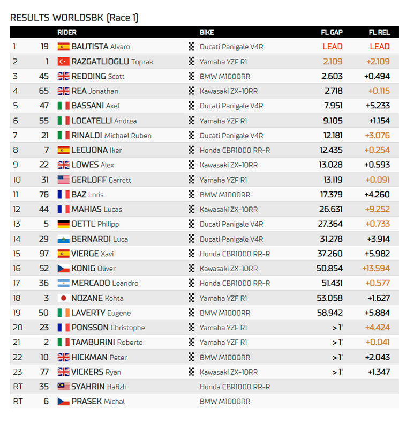The width and height of the screenshot is (399, 422).
Task: Click the Spanish flag beside BAUTISTA Alvaro
Action: click(63, 47)
